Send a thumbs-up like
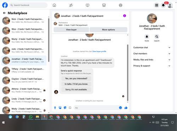Screen dimensions: 177x131 coord(126,108)
